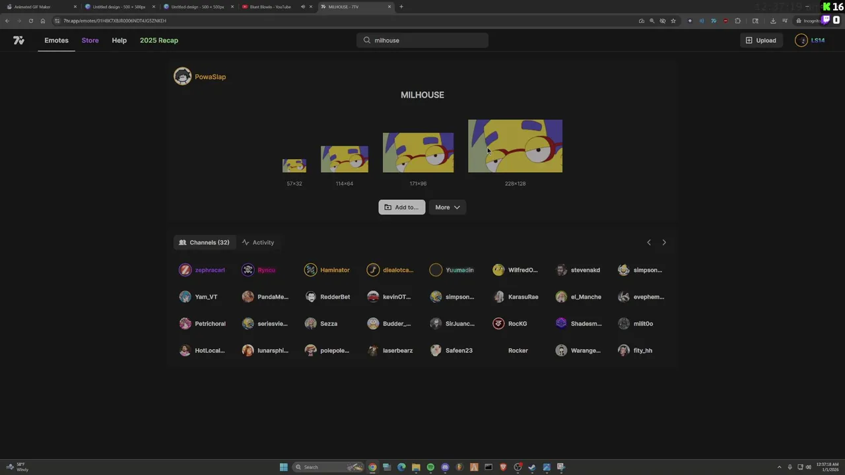Open the browser extensions puzzle icon
Image resolution: width=845 pixels, height=475 pixels.
pos(738,20)
